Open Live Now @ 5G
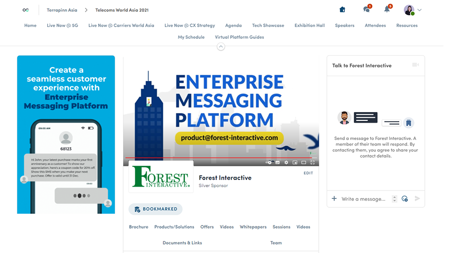 [x=62, y=25]
